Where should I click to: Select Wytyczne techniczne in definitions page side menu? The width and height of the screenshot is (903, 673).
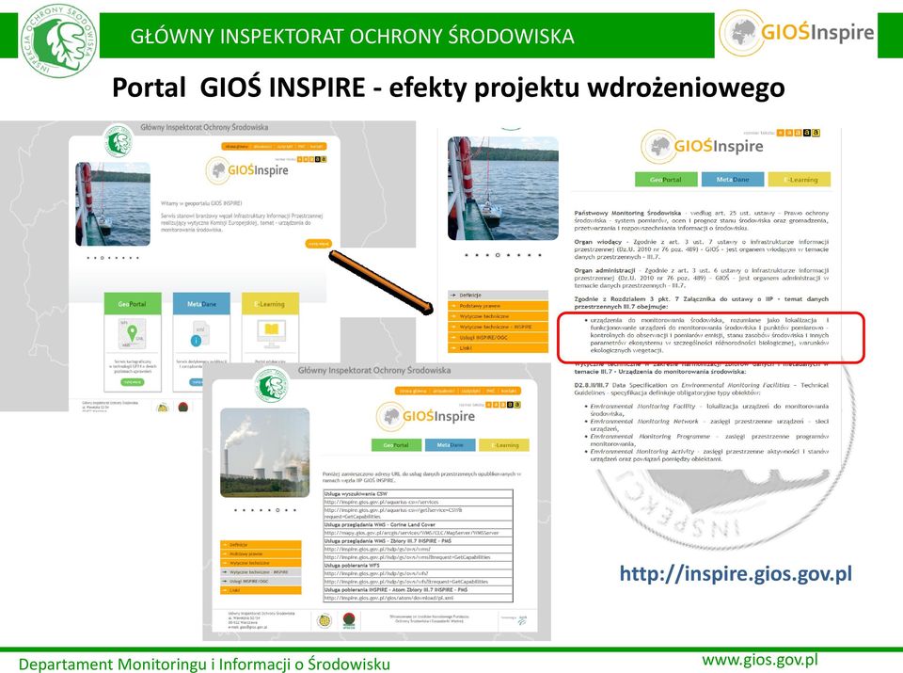(498, 316)
